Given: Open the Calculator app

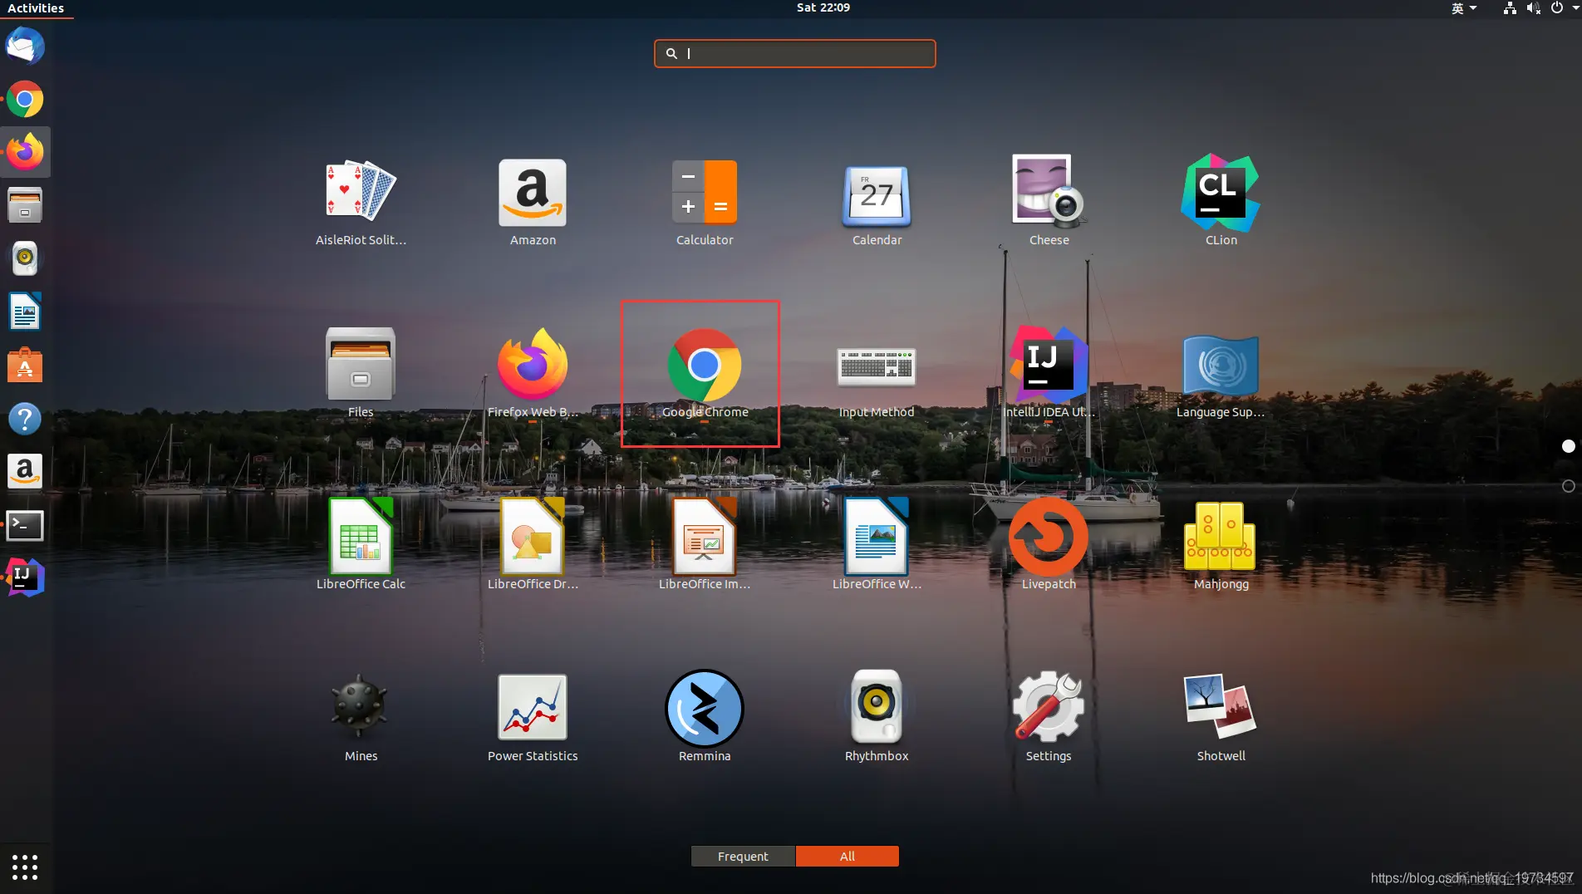Looking at the screenshot, I should tap(705, 202).
